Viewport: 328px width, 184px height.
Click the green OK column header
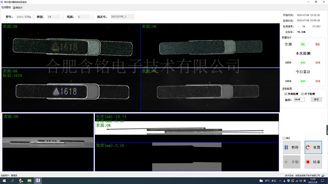pos(303,44)
